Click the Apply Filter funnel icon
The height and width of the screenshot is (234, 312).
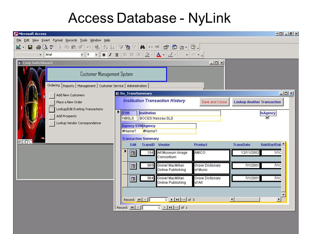(x=134, y=47)
